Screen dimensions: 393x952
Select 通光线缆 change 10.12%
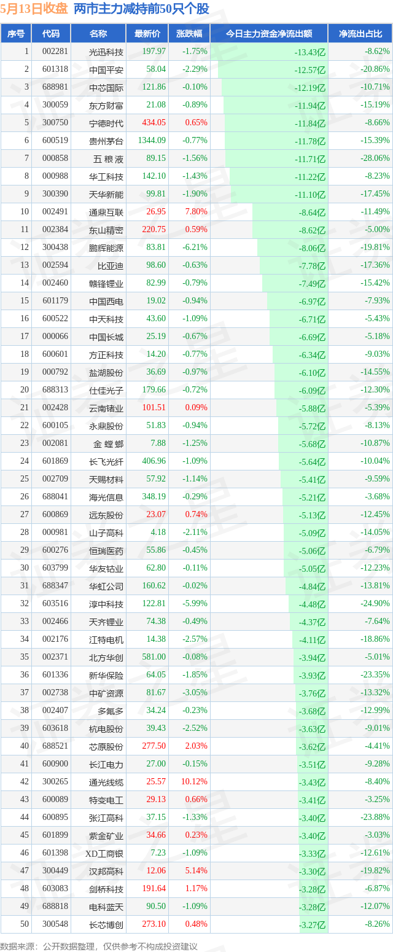[x=195, y=782]
